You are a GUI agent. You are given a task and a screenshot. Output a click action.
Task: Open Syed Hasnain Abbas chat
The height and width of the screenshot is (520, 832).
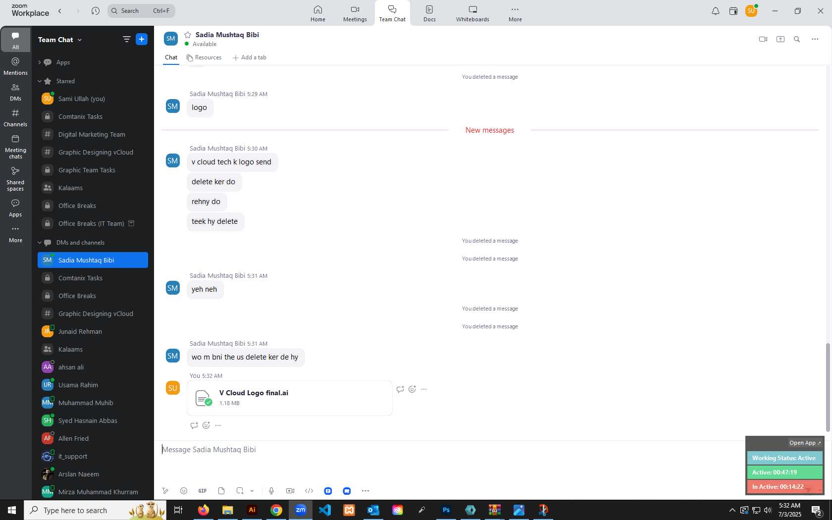pyautogui.click(x=93, y=420)
